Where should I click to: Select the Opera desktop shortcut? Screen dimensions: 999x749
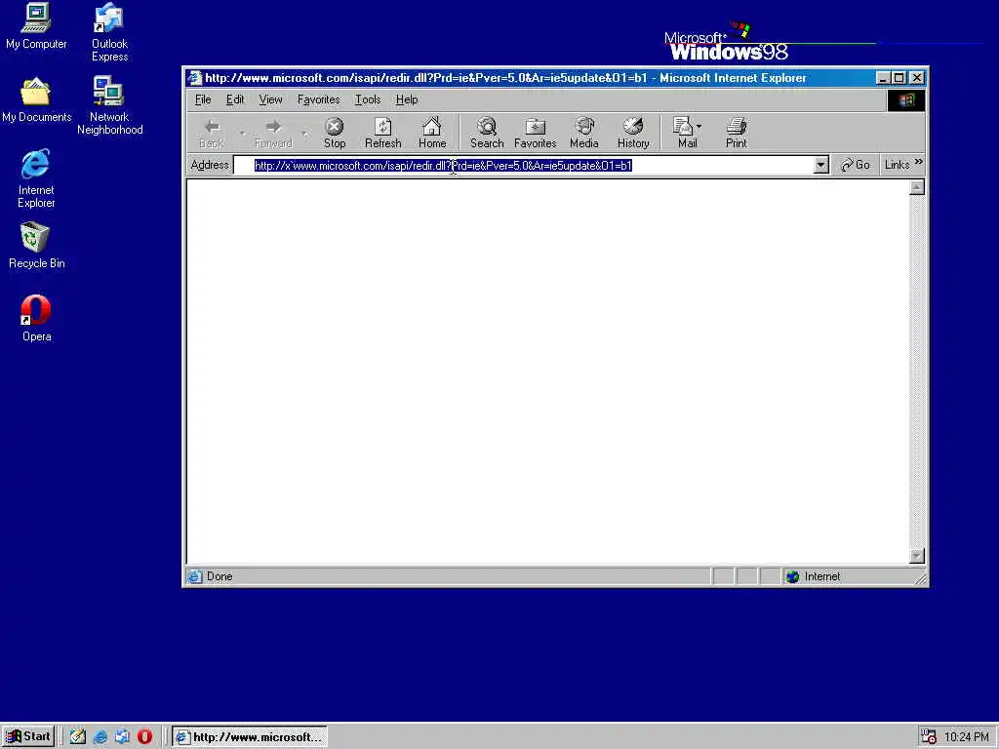[x=36, y=319]
